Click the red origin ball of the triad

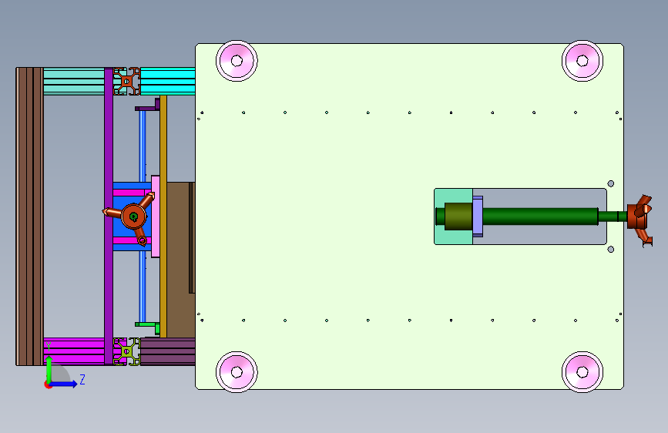(x=47, y=384)
